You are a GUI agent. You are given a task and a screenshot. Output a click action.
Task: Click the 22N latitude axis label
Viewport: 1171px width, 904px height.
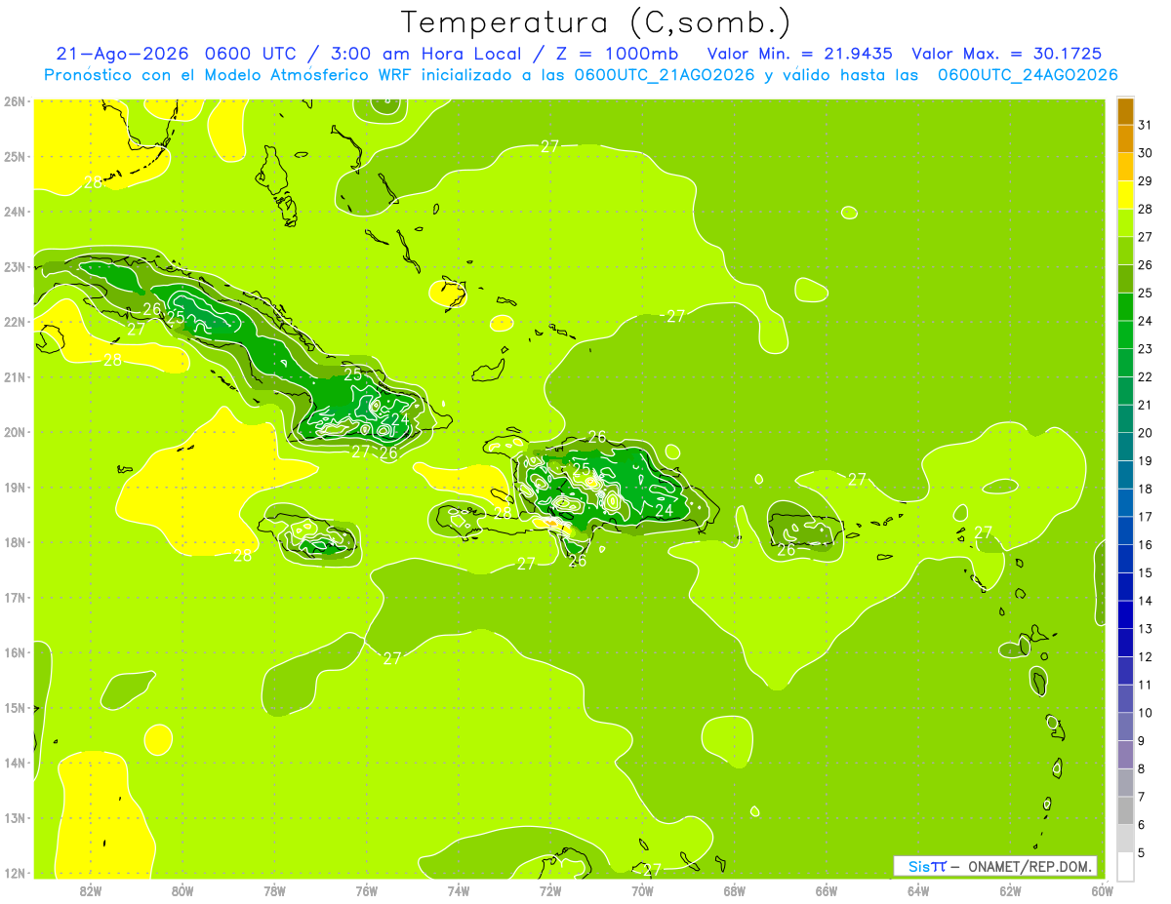click(14, 322)
